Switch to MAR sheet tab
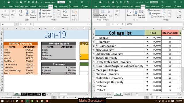184x103 pixels. pyautogui.click(x=24, y=94)
